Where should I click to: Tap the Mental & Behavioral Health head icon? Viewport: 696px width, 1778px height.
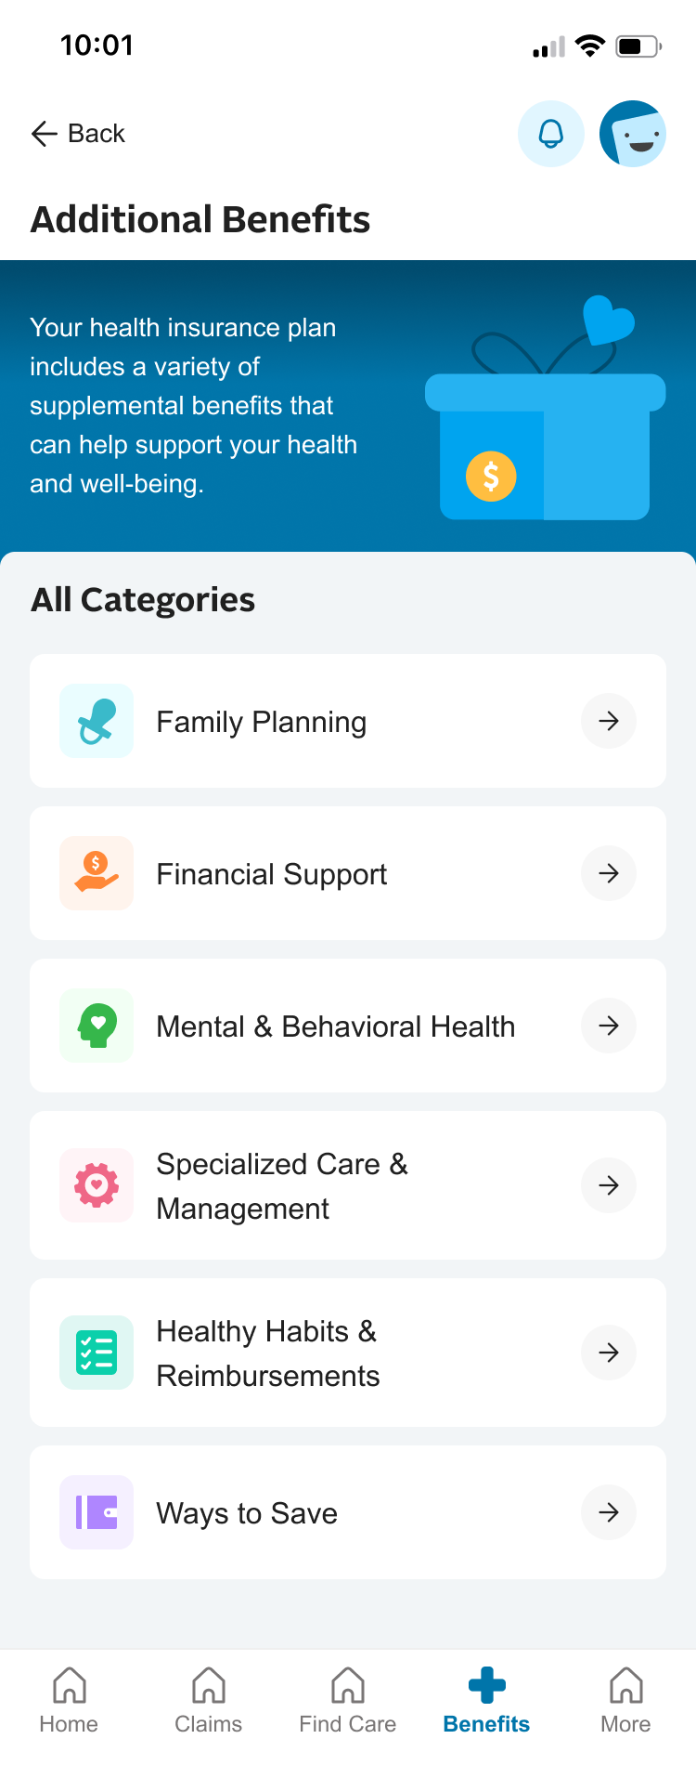[97, 1026]
